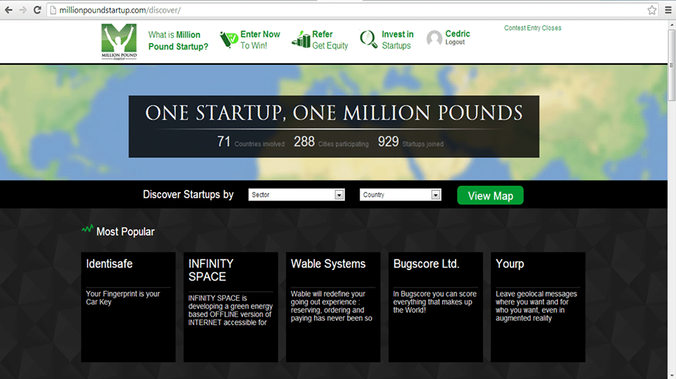676x379 pixels.
Task: Open What is Million Pound Startup menu item
Action: (x=178, y=41)
